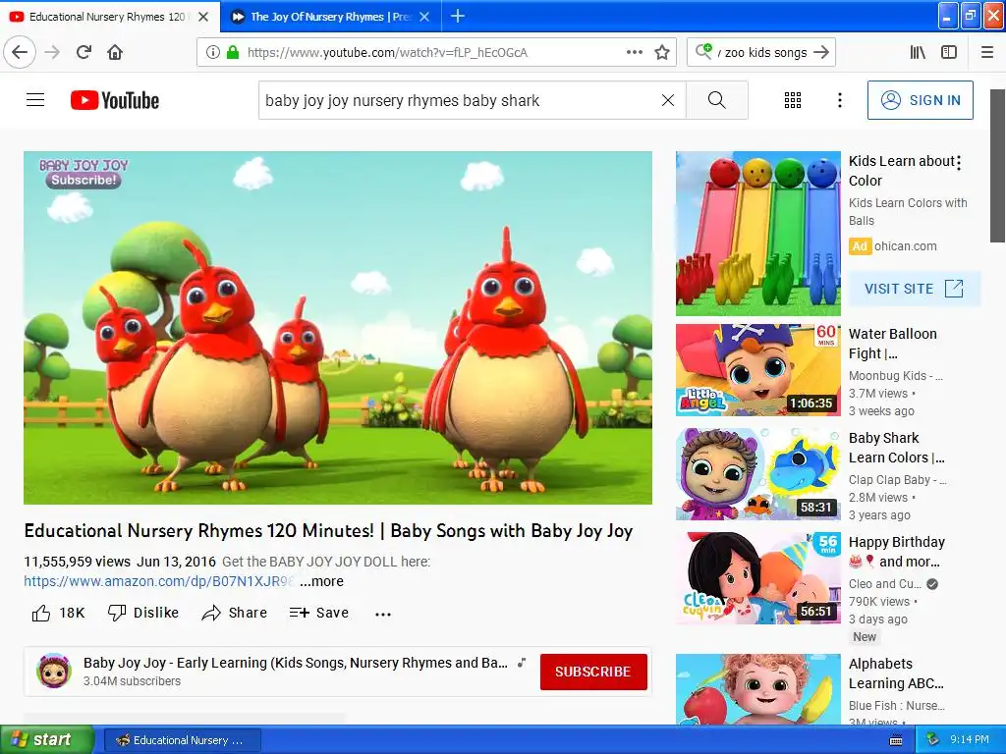Open page actions three-dot menu in address bar

point(634,52)
